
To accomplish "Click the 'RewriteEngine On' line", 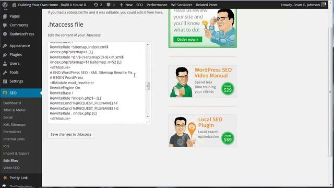I will click(65, 88).
